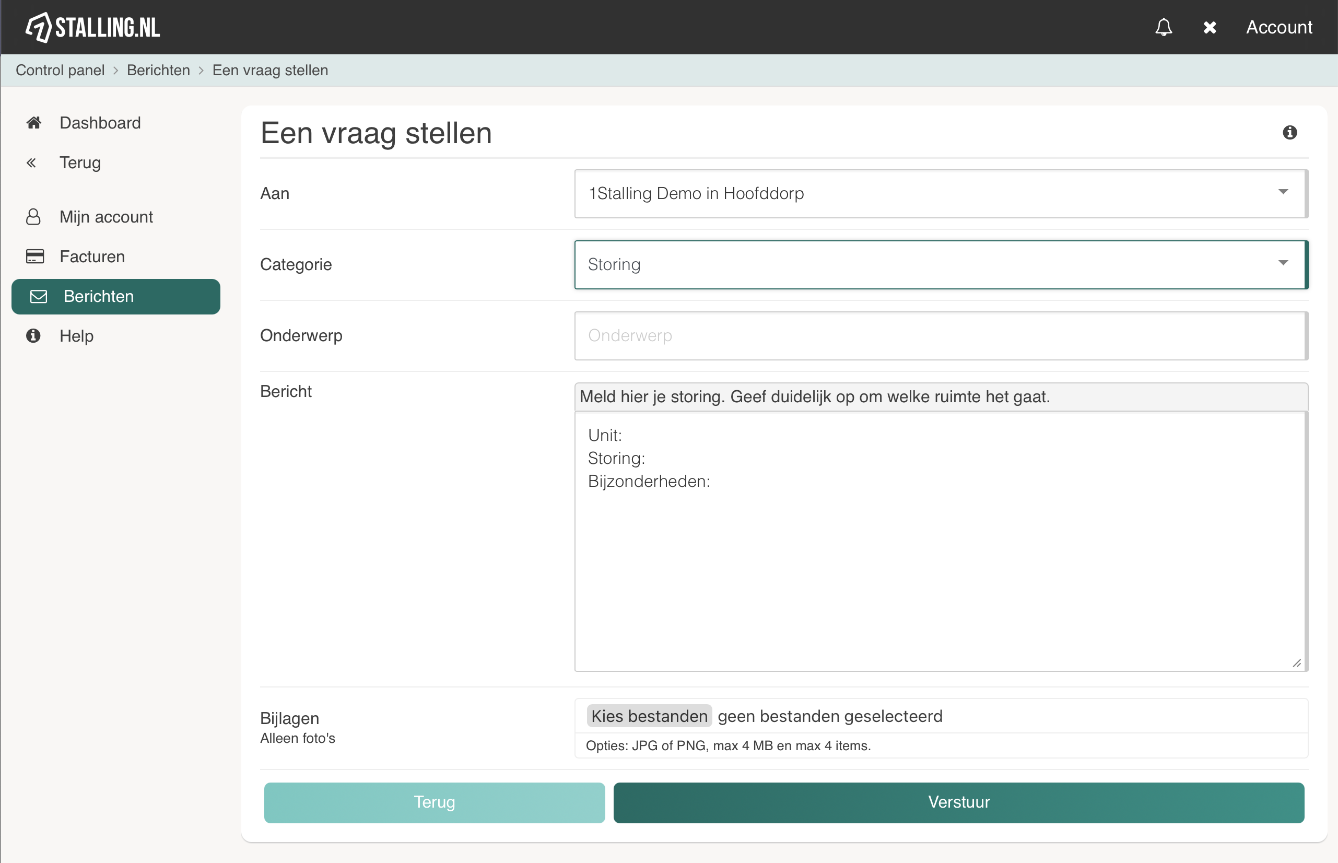This screenshot has height=863, width=1338.
Task: Click the double chevron Terug icon
Action: [31, 162]
